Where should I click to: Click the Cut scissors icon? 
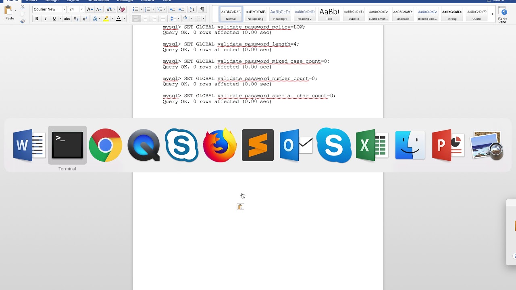pos(23,7)
